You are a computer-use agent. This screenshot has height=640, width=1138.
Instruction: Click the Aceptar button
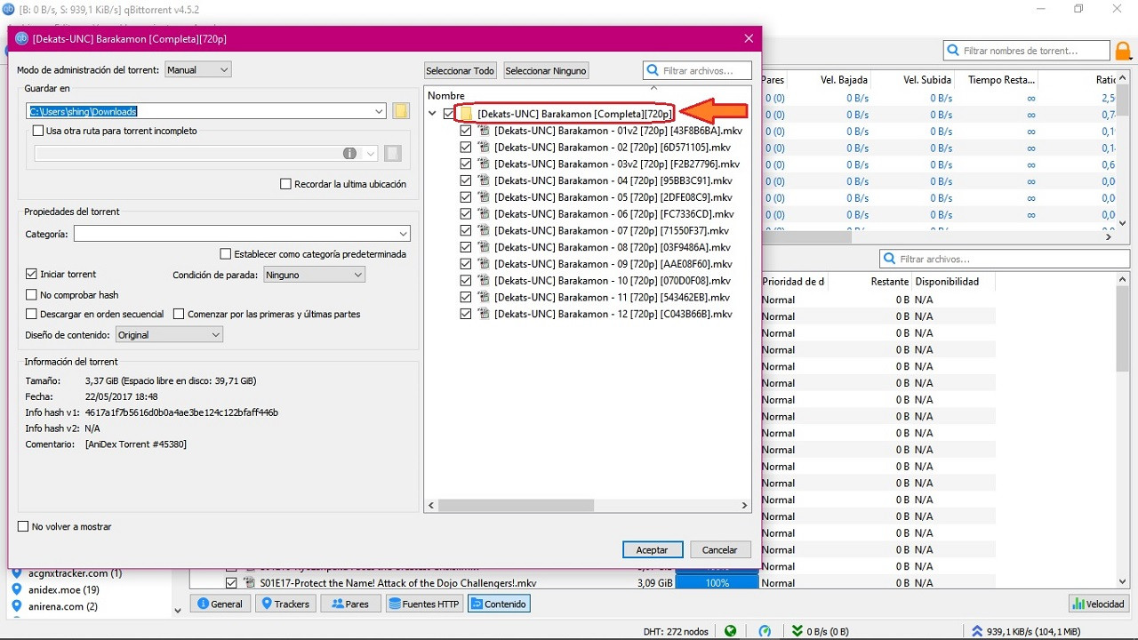(653, 550)
